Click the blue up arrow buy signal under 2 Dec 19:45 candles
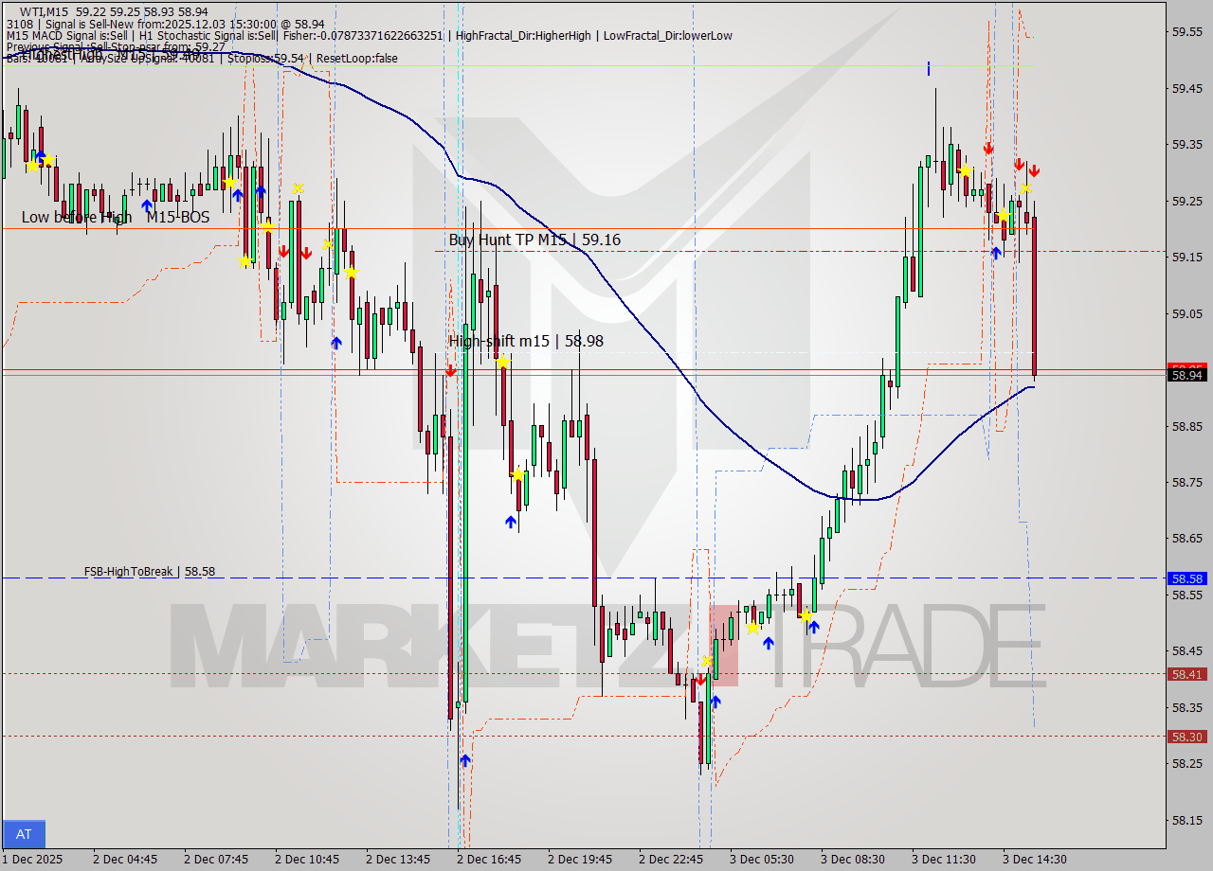1213x871 pixels. pyautogui.click(x=512, y=521)
